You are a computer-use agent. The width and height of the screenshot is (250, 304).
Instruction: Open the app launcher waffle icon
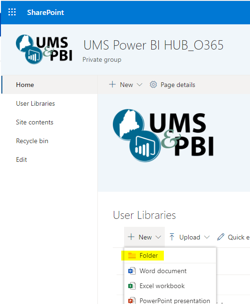(12, 12)
